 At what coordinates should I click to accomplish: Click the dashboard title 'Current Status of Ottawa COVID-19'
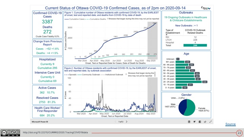point(115,8)
